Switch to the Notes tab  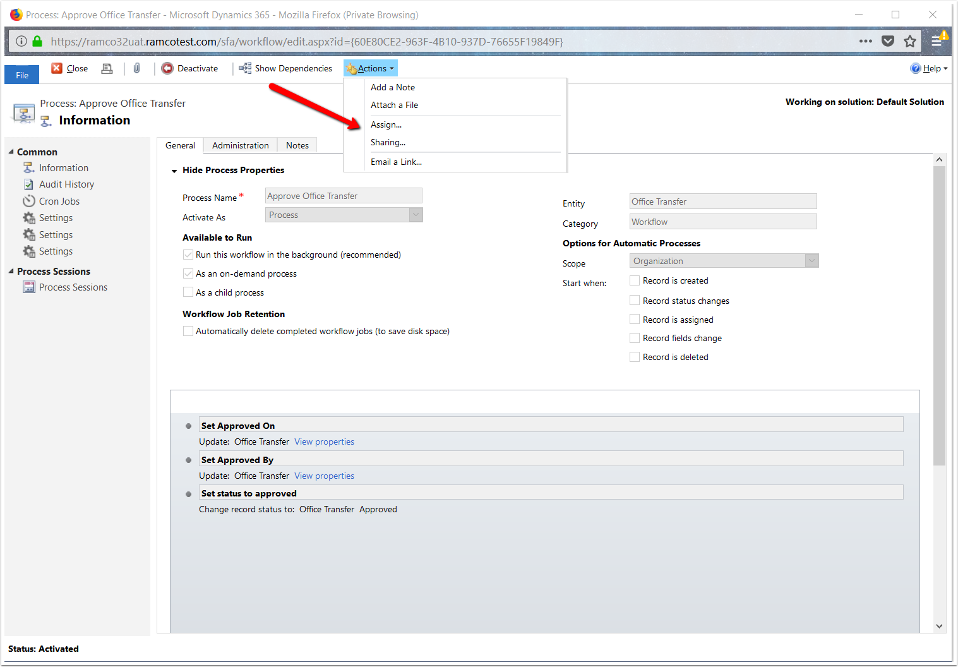[297, 145]
